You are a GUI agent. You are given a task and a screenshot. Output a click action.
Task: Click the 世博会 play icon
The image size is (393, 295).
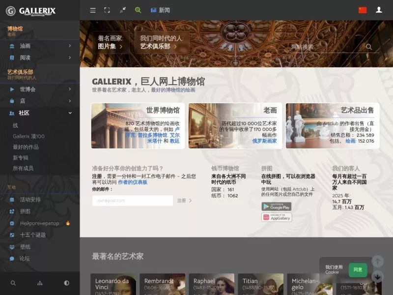tap(12, 89)
